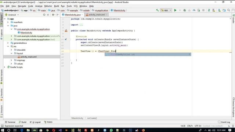
Task: Close the activity_main.xml tab
Action: point(106,15)
